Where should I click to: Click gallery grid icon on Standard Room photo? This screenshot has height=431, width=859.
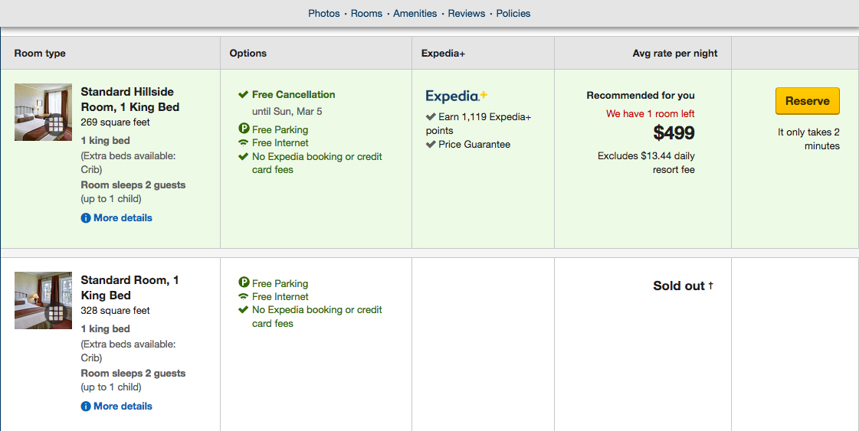tap(56, 313)
